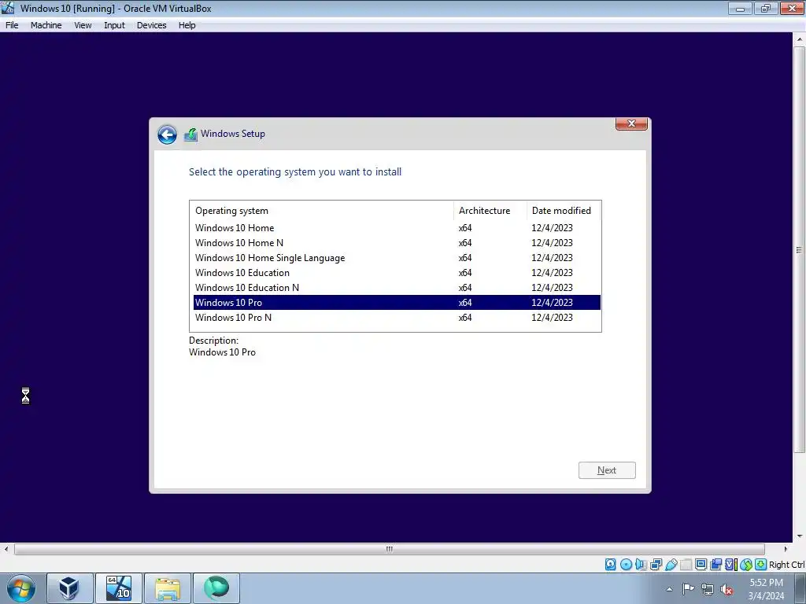Open VirtualBox Manager from the taskbar
This screenshot has width=806, height=604.
click(70, 588)
